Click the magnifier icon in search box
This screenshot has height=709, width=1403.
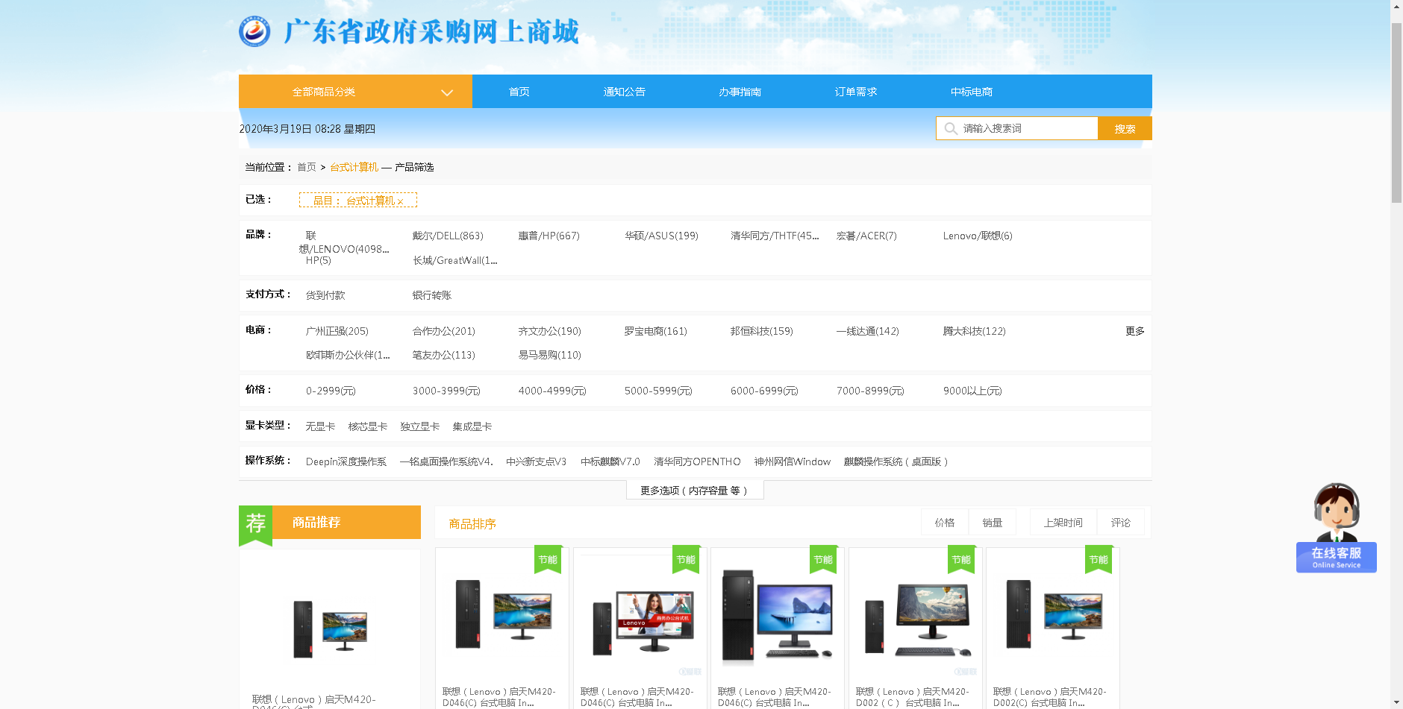pyautogui.click(x=950, y=128)
